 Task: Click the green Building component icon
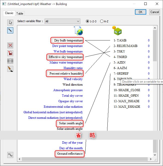[117, 30]
